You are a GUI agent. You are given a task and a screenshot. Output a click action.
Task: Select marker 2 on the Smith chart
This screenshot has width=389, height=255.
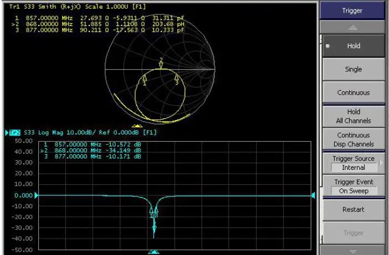pos(161,64)
